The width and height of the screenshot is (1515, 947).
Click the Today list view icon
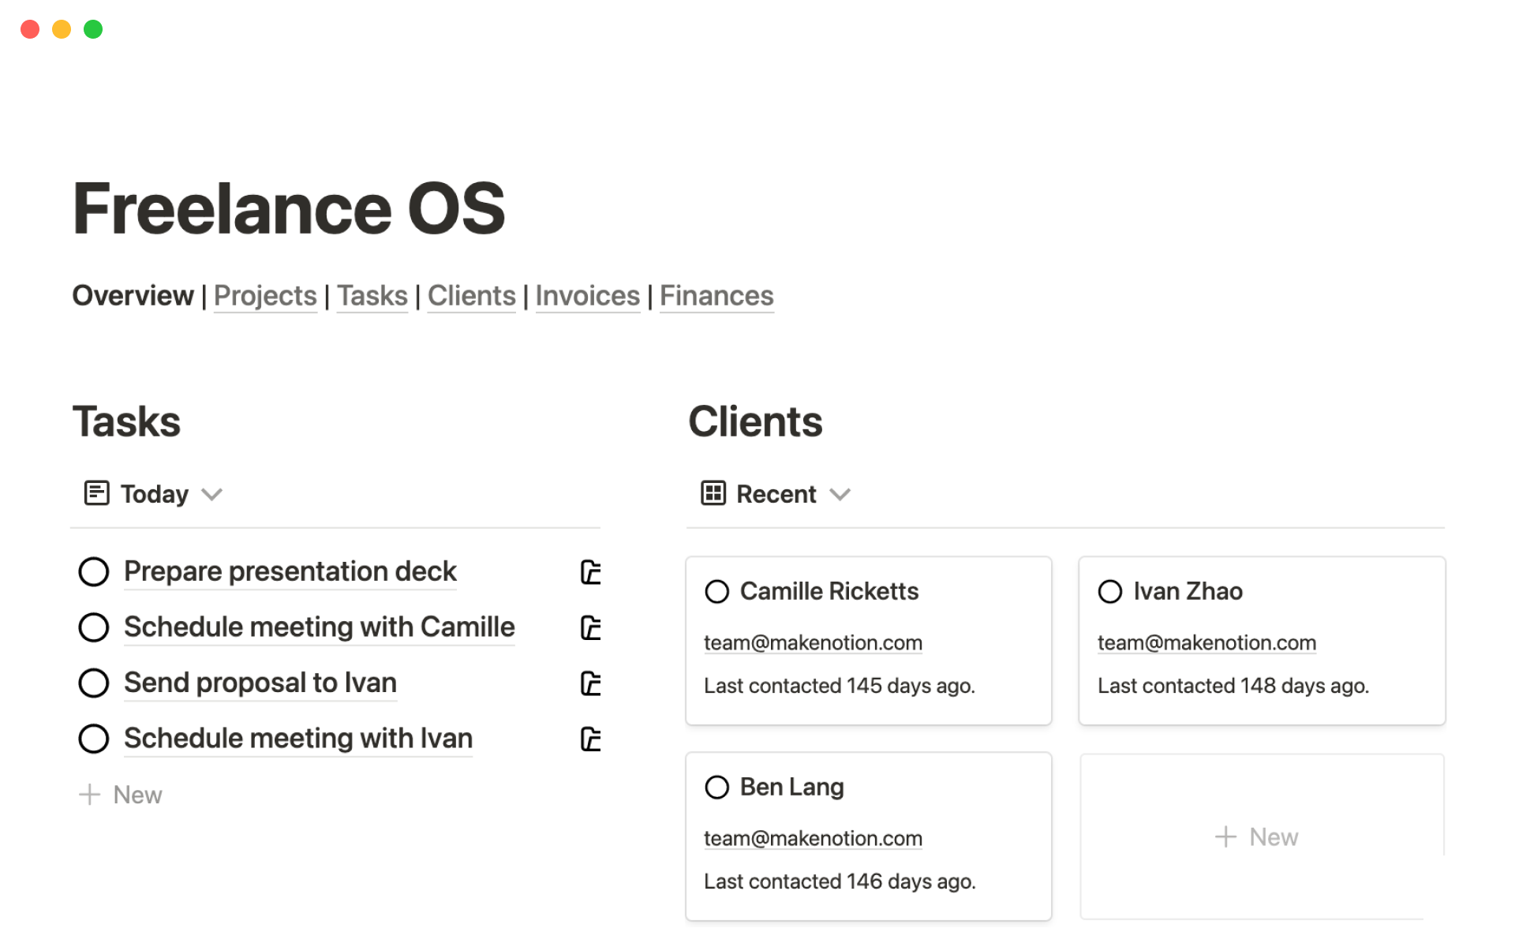(x=96, y=493)
